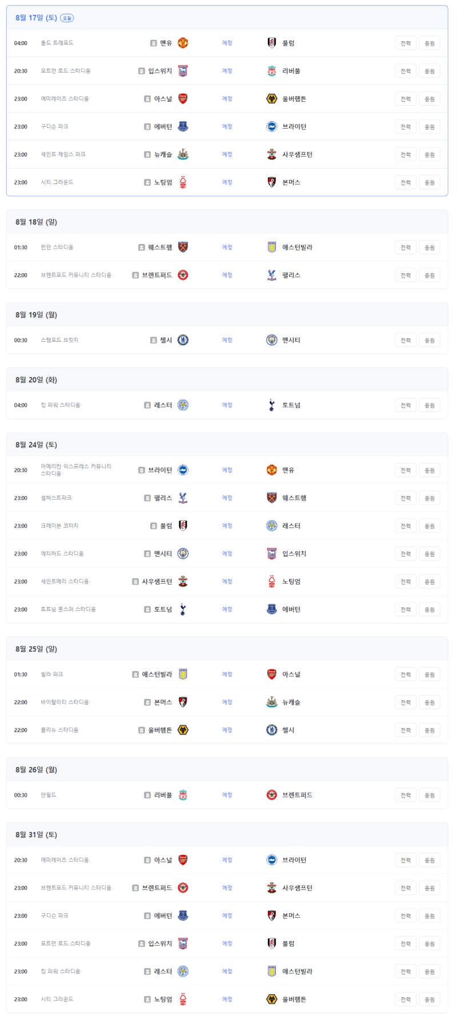Click 오늘 badge next to August 17 date
Screen dimensions: 457x1019
coord(67,18)
